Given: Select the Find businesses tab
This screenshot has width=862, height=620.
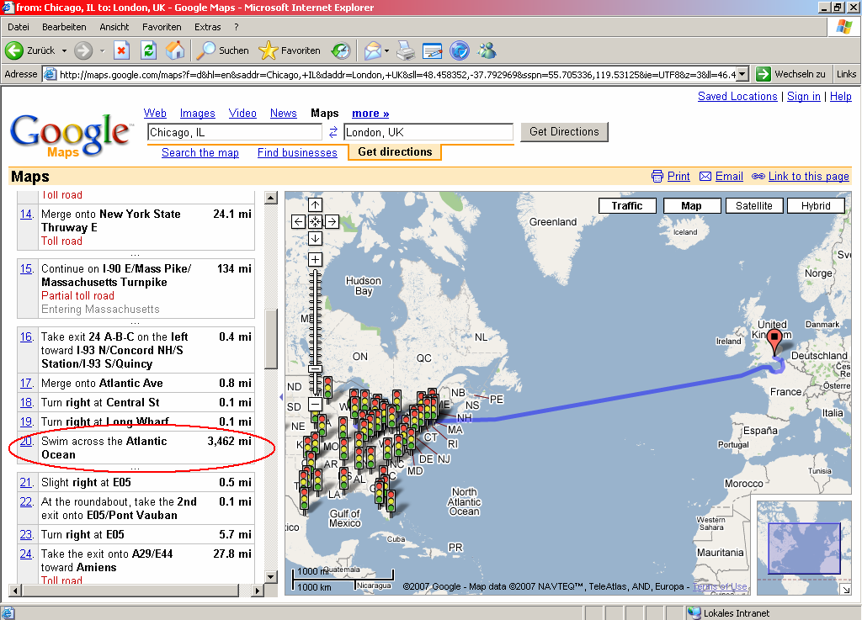Looking at the screenshot, I should [297, 152].
